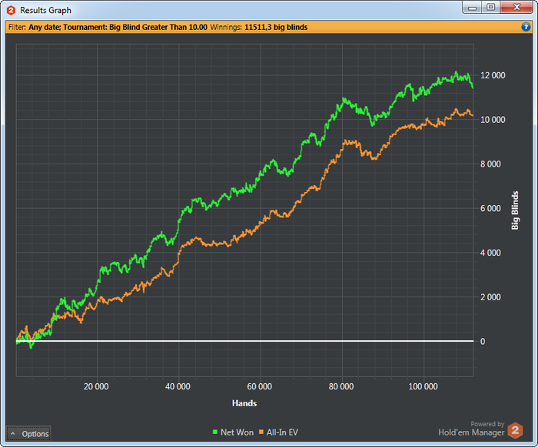Toggle the Net Won legend entry
This screenshot has width=538, height=447.
click(x=234, y=432)
